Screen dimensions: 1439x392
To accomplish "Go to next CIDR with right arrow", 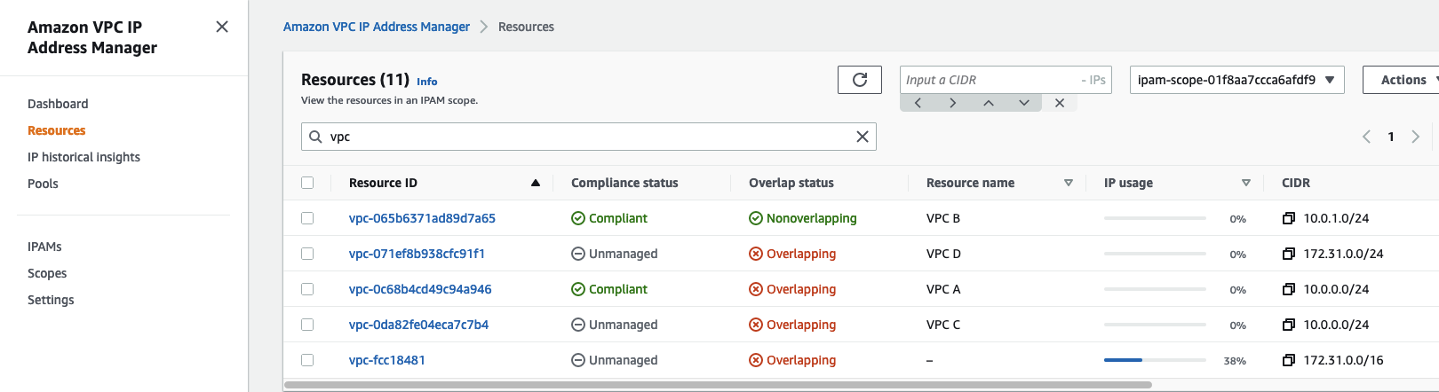I will point(953,103).
